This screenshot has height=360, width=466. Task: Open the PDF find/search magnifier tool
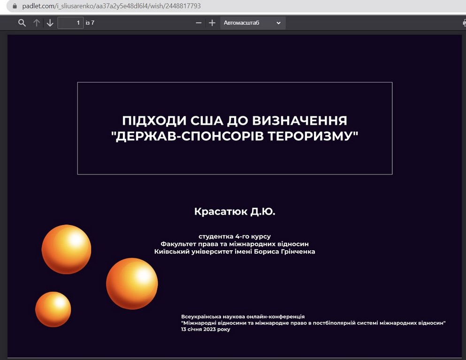22,23
